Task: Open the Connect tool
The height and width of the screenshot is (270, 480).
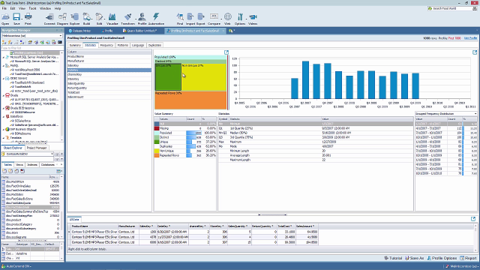Action: (x=49, y=19)
